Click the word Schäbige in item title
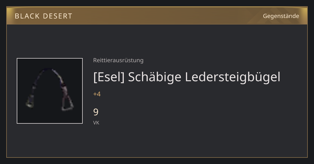Viewport: 314px width, 164px height. point(155,77)
